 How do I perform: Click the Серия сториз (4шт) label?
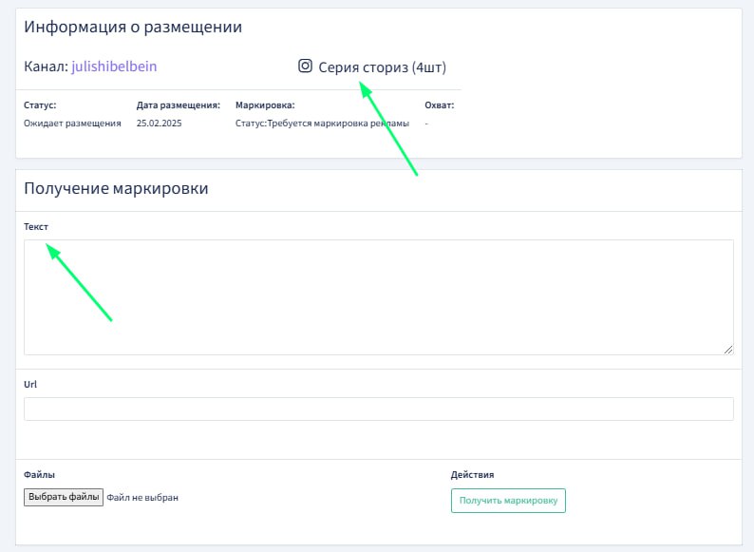point(382,67)
